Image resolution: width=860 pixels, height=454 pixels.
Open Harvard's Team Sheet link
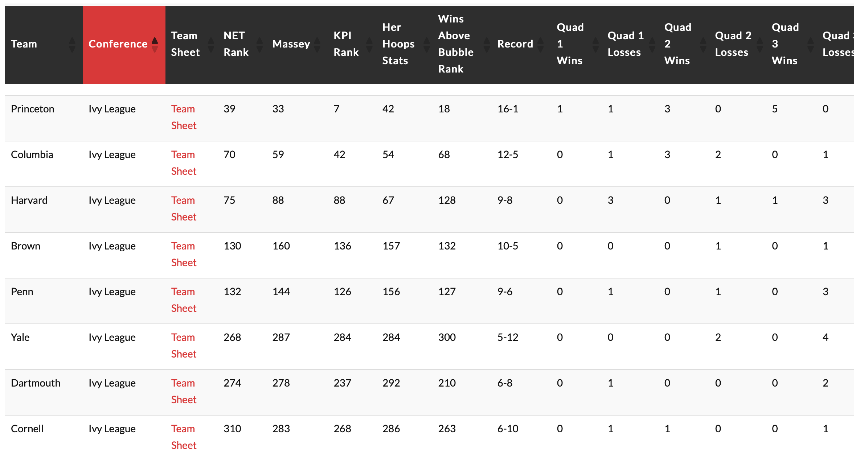pyautogui.click(x=184, y=208)
